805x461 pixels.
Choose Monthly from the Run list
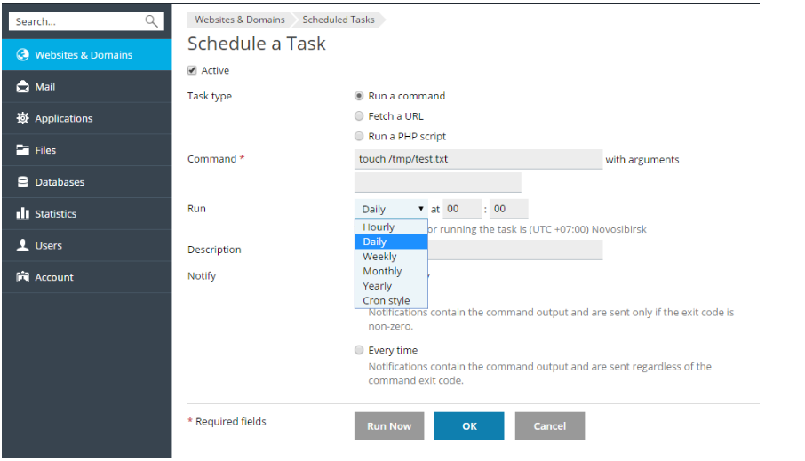pos(391,271)
